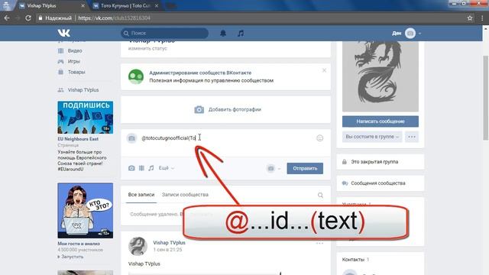Select the Записи сообщества tab
The image size is (489, 275).
tap(185, 195)
